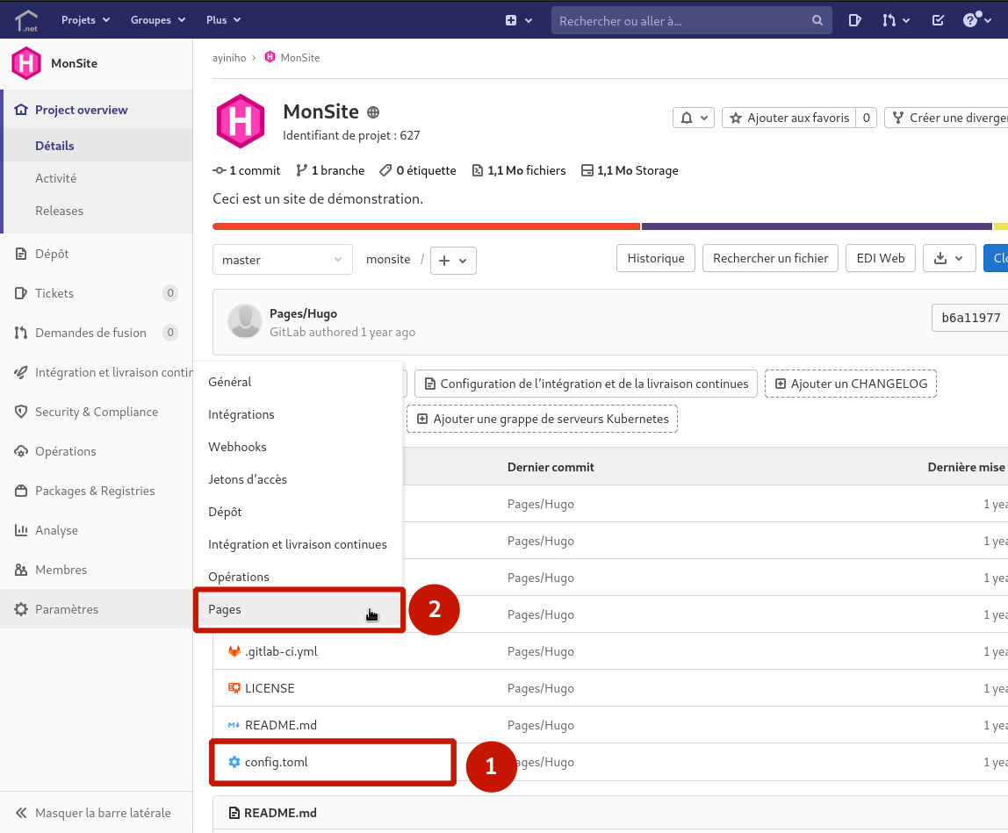
Task: Expand the master branch dropdown
Action: point(282,260)
